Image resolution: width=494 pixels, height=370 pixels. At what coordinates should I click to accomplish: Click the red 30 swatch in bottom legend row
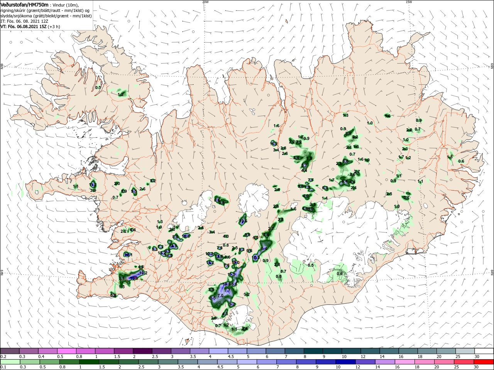point(484,362)
